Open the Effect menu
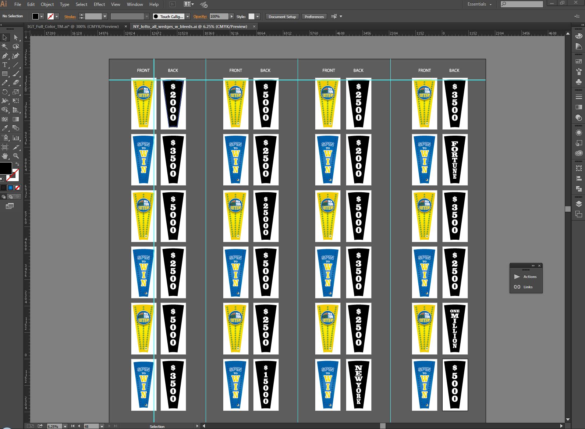 coord(99,4)
